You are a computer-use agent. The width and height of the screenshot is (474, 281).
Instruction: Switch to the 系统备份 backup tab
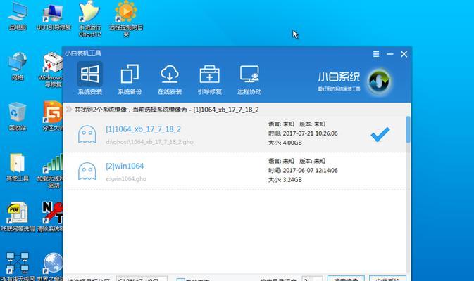(x=130, y=79)
